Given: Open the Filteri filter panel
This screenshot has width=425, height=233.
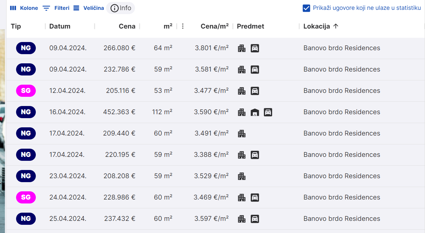Looking at the screenshot, I should pos(56,8).
